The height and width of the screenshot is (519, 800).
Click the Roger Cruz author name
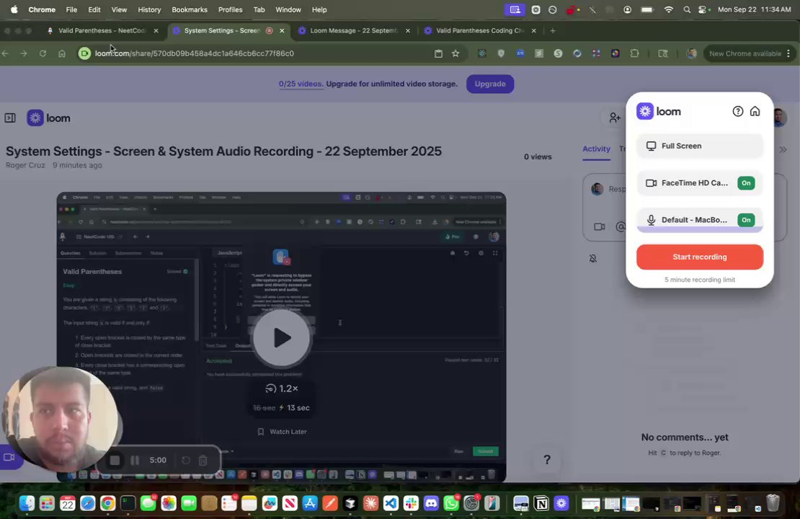click(x=25, y=165)
